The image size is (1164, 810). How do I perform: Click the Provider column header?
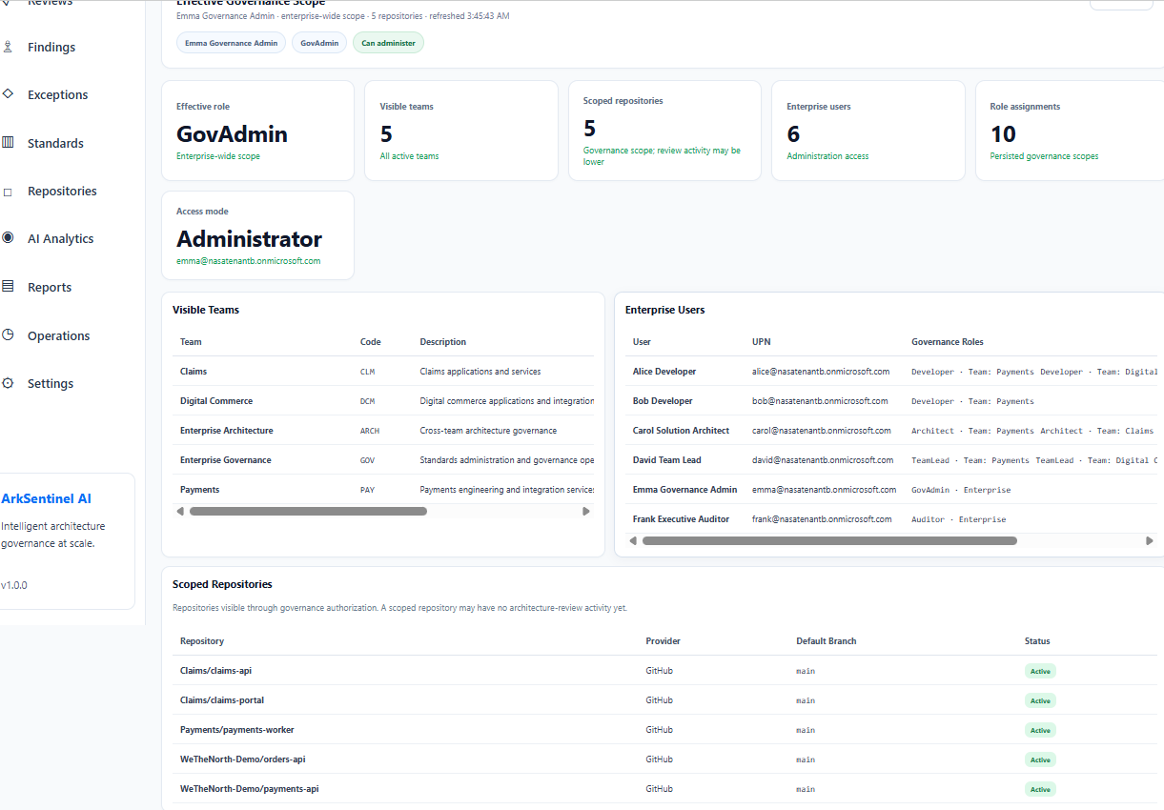point(664,641)
